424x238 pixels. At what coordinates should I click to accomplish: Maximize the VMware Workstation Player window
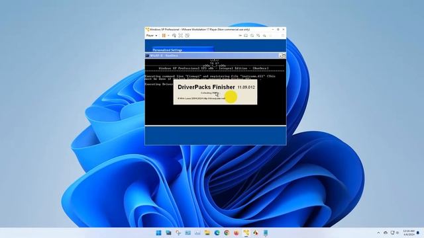coord(278,29)
